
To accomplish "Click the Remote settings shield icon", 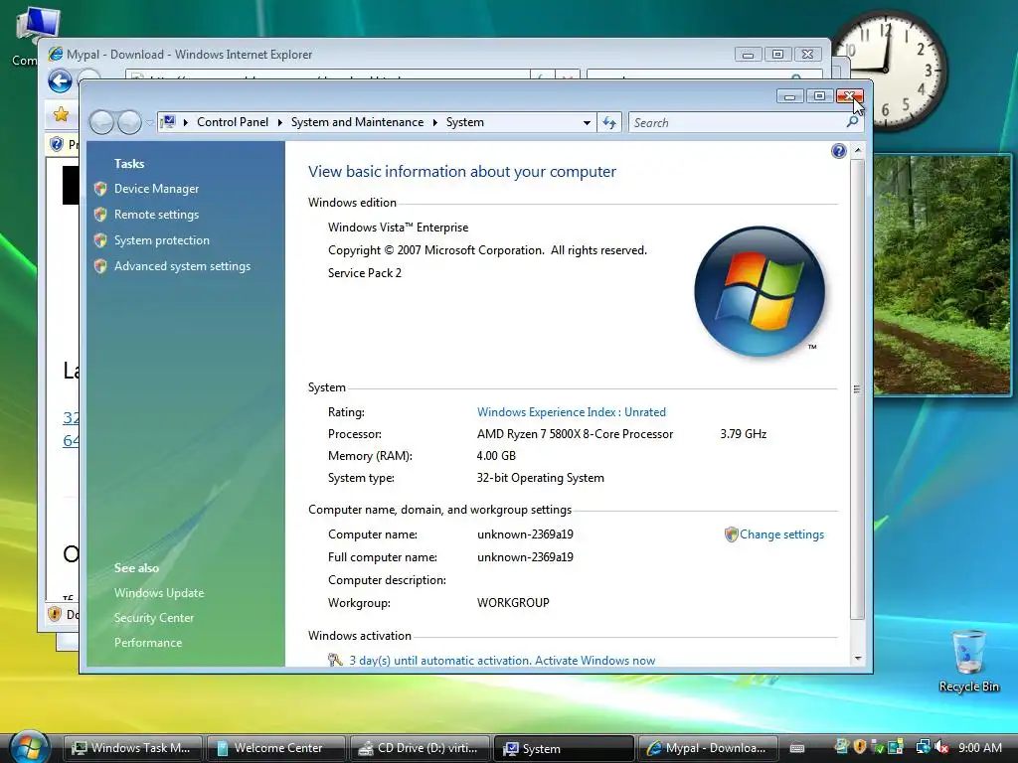I will (x=100, y=215).
